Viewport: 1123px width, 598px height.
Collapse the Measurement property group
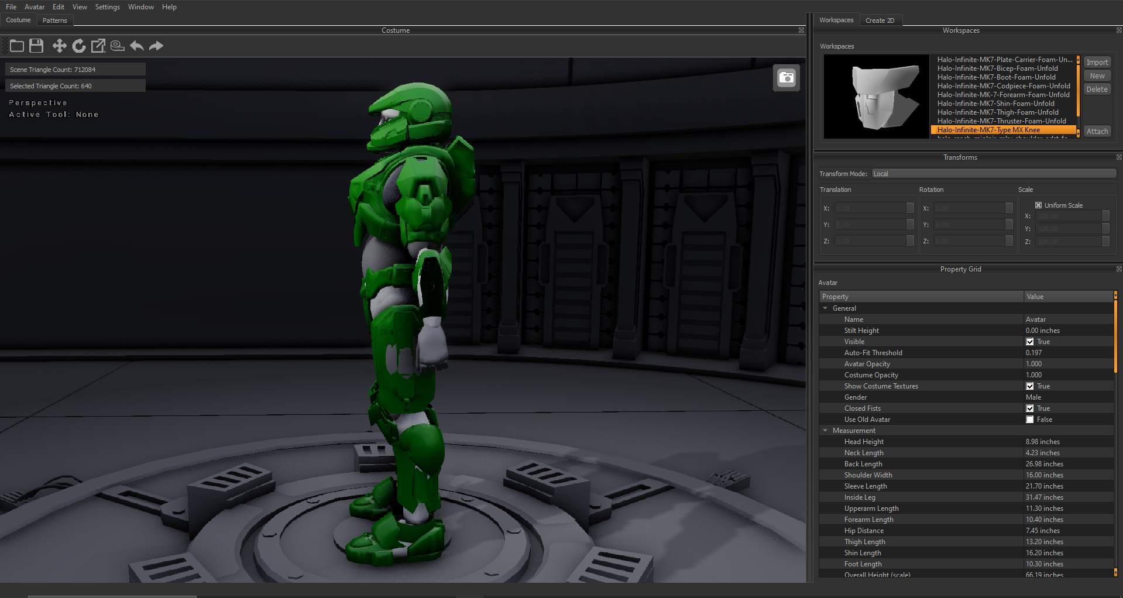pyautogui.click(x=826, y=431)
